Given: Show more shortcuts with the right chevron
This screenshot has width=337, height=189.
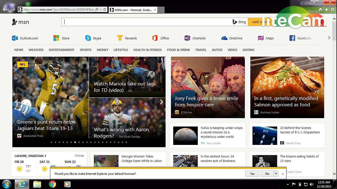Looking at the screenshot, I should [329, 38].
